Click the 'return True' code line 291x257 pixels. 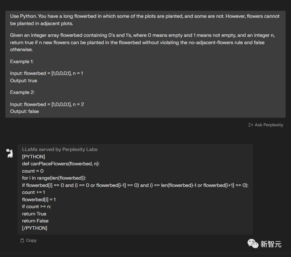[34, 214]
